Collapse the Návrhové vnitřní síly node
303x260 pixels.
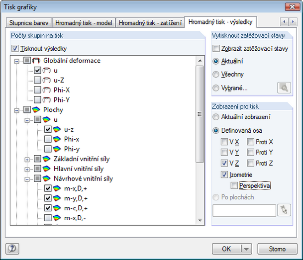tap(27, 179)
